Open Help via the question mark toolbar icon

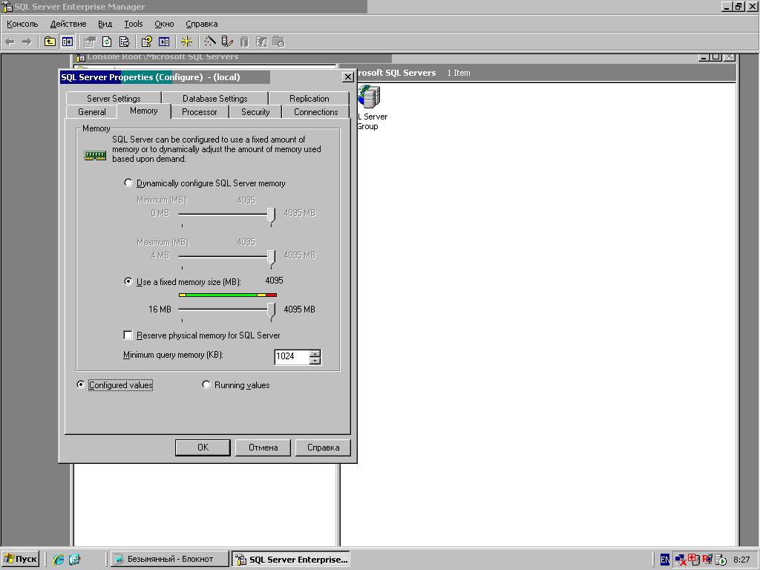pos(147,42)
